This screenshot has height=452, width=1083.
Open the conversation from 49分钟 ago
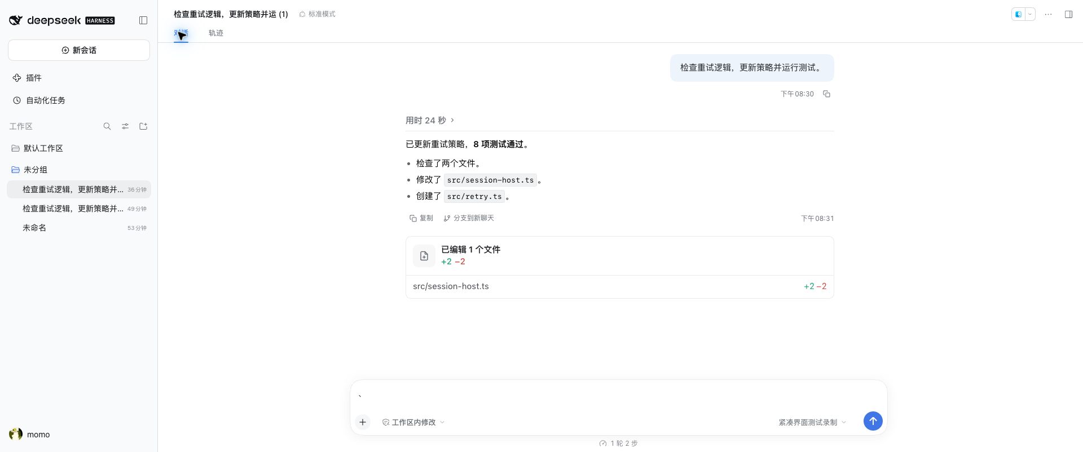click(x=79, y=209)
